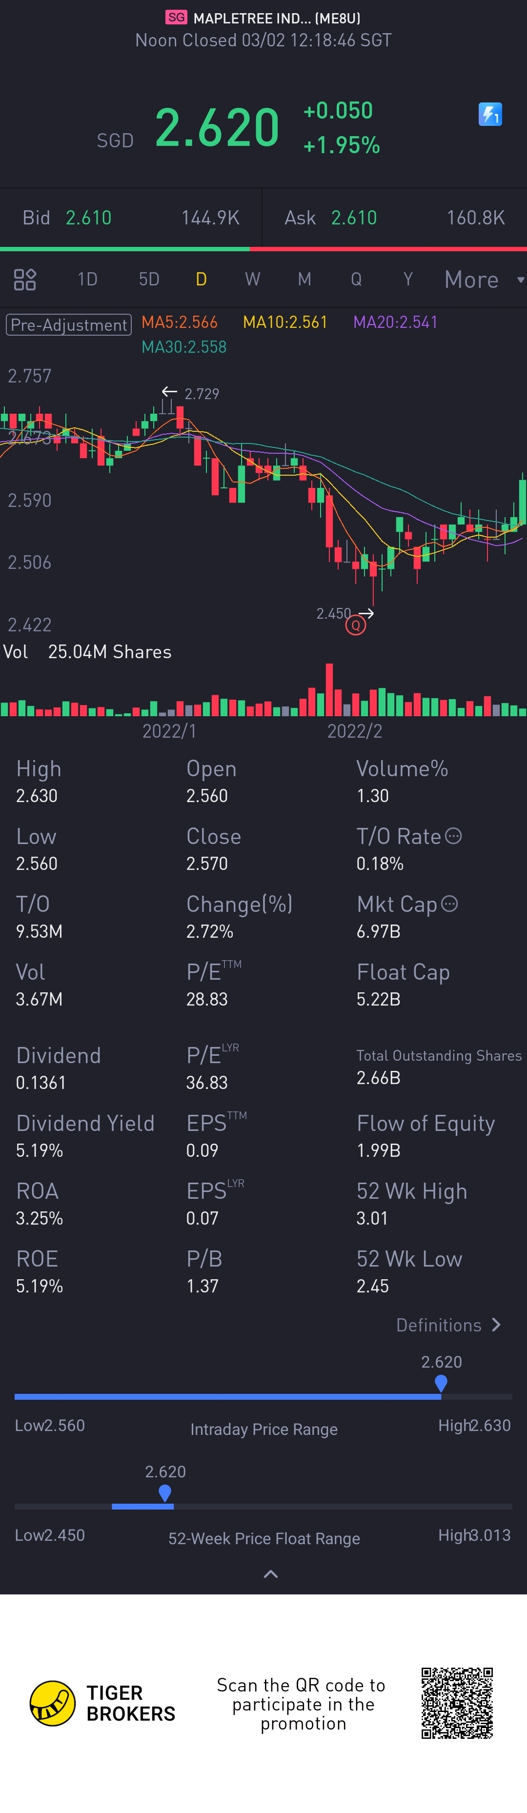Expand the More timeframes dropdown
Screen dimensions: 527x1813
tap(484, 280)
